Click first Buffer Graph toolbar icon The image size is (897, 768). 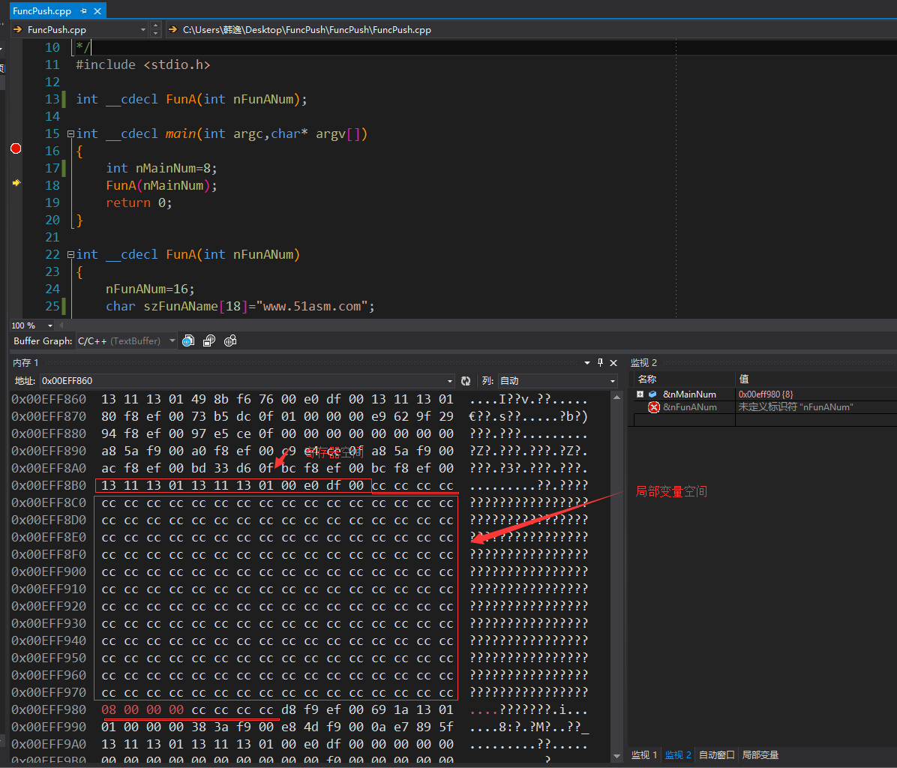[x=188, y=340]
